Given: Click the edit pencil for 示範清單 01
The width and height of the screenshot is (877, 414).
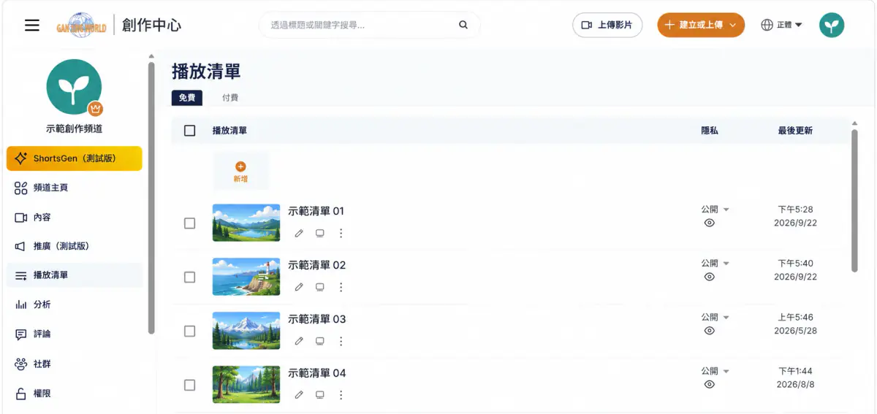Looking at the screenshot, I should point(299,234).
